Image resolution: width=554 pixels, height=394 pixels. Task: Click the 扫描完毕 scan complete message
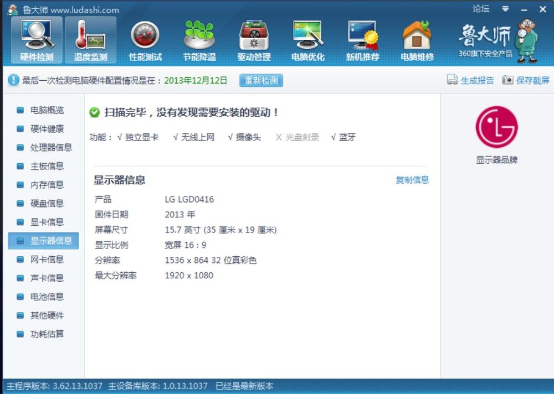(192, 113)
